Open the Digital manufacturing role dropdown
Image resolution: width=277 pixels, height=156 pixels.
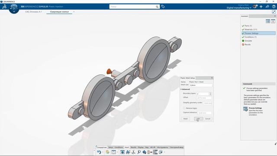[239, 8]
